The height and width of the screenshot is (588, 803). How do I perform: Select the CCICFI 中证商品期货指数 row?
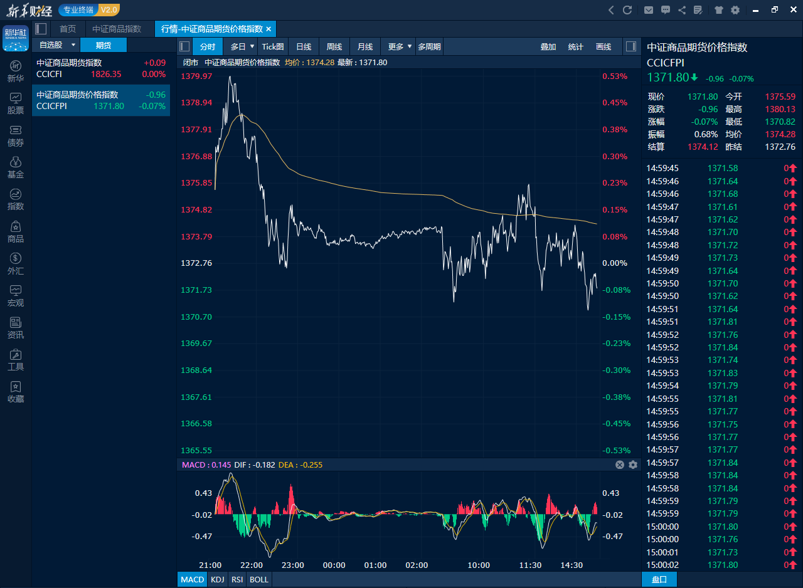pyautogui.click(x=101, y=68)
